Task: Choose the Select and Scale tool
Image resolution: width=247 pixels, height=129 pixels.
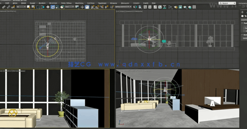Action: tap(57, 7)
